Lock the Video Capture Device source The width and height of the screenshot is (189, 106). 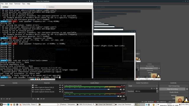(62, 87)
